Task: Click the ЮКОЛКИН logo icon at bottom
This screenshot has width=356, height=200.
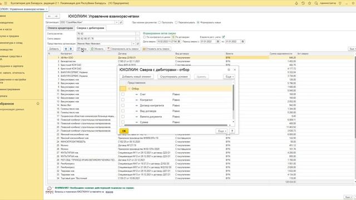Action: [50, 190]
